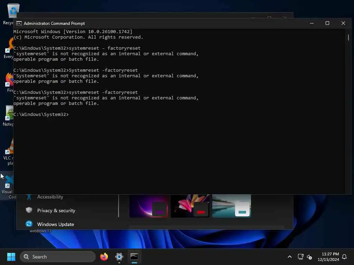
Task: Click the Privacy & security shield icon
Action: pos(29,210)
